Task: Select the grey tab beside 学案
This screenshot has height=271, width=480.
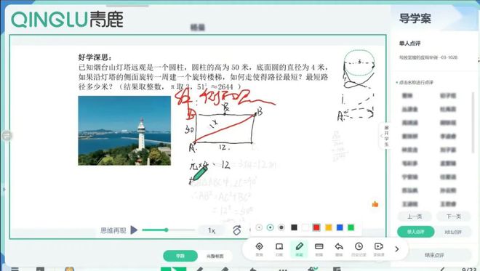Action: coord(215,256)
